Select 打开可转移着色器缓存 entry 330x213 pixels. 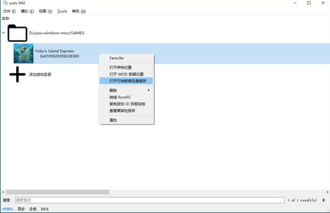127,81
